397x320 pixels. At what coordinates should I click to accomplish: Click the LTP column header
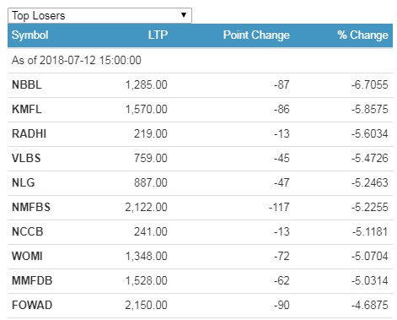(x=158, y=35)
